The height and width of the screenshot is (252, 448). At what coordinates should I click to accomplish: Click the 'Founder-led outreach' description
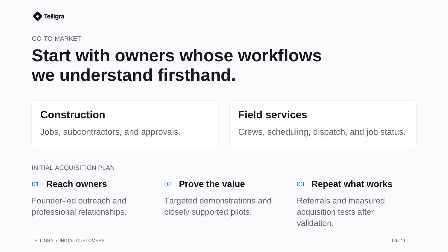pyautogui.click(x=79, y=206)
